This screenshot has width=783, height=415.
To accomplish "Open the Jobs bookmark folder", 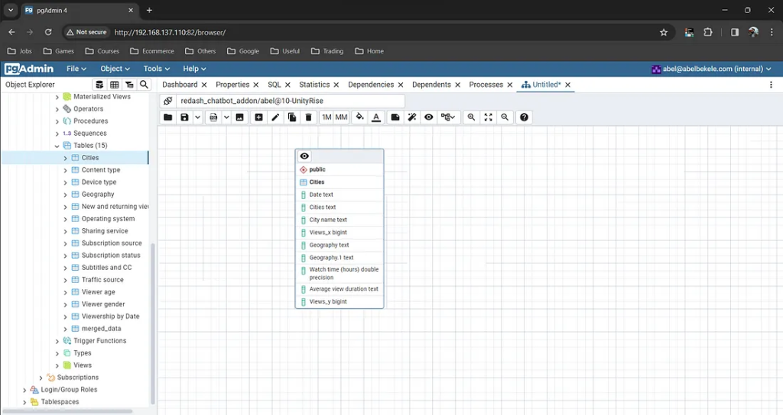I will (20, 51).
